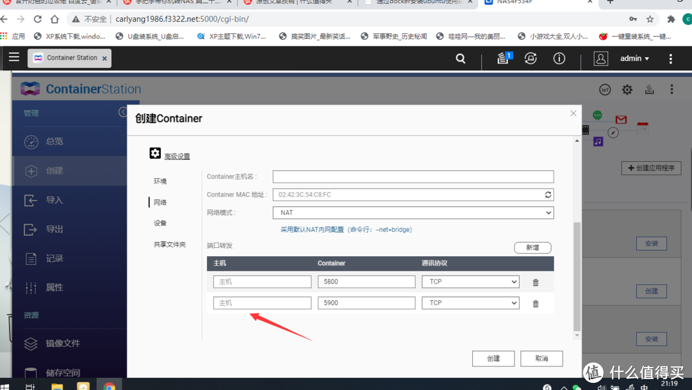This screenshot has height=390, width=692.
Task: Expand the admin account dropdown
Action: point(634,58)
